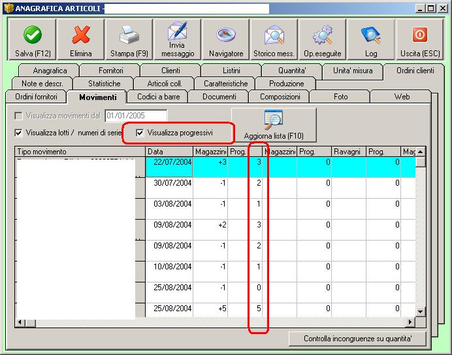Click horizontal scroll left arrow
The height and width of the screenshot is (355, 452).
point(20,322)
